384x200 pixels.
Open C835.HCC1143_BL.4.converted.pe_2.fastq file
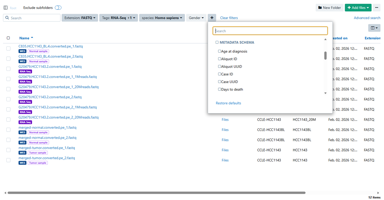click(51, 56)
